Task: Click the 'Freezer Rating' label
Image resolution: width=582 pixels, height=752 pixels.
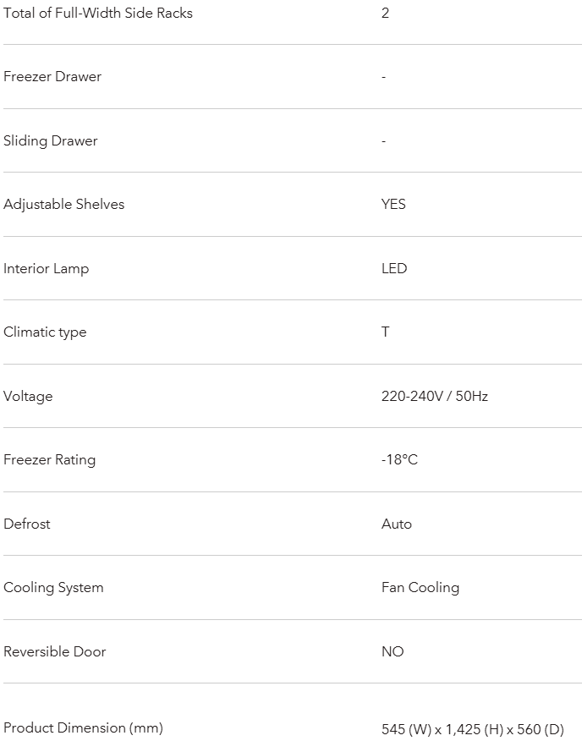Action: click(x=50, y=459)
